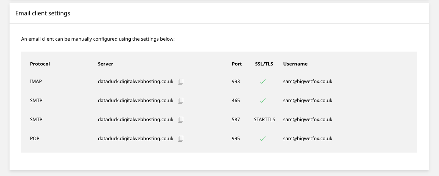Copy server address for SMTP port 465
This screenshot has height=176, width=439.
click(x=181, y=101)
